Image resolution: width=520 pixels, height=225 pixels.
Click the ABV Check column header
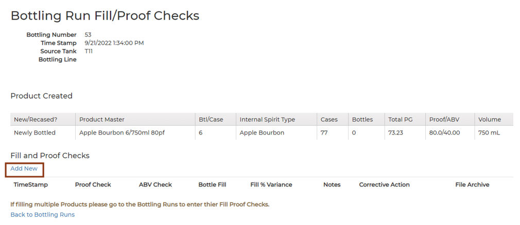[155, 184]
